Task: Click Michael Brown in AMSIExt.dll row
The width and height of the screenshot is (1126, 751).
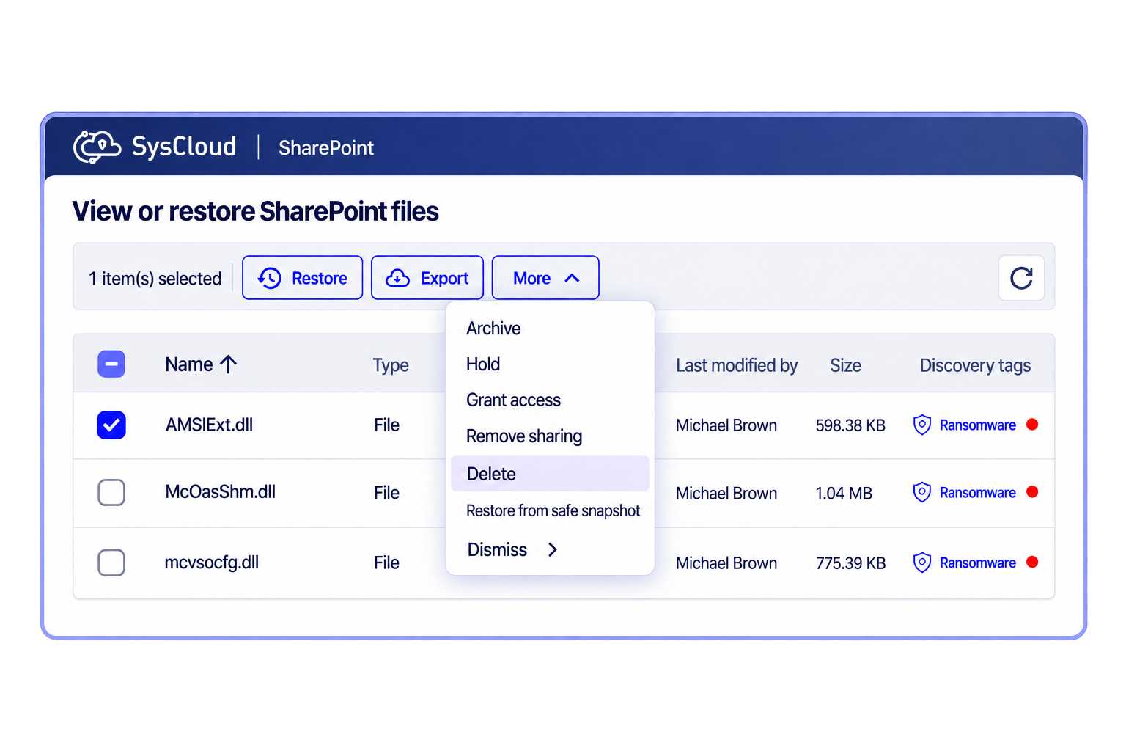Action: click(726, 425)
